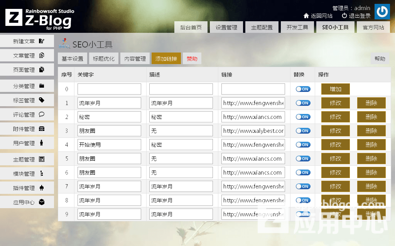Switch to the 设置管理 tab
Image resolution: width=395 pixels, height=246 pixels.
click(x=226, y=27)
